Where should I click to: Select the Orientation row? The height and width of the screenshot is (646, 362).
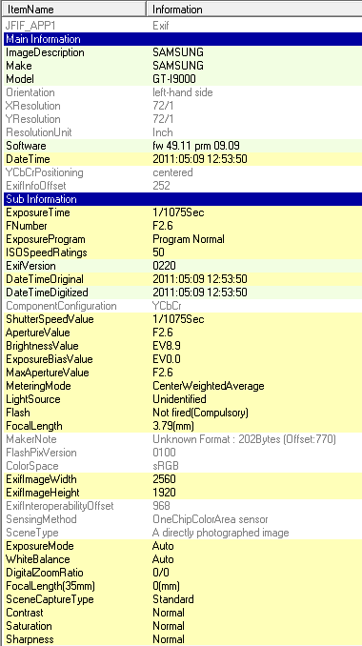click(x=183, y=92)
